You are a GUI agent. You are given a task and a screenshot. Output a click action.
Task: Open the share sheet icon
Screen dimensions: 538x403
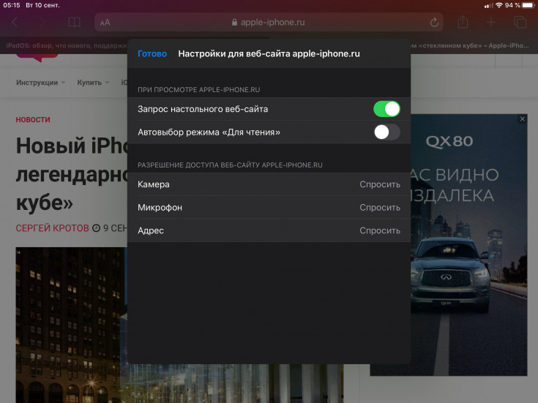[x=463, y=22]
